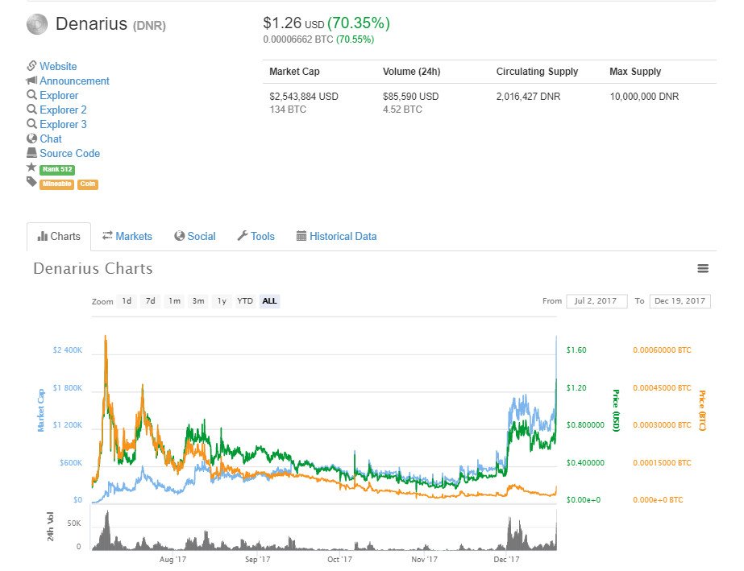Image resolution: width=744 pixels, height=571 pixels.
Task: Set chart zoom to 7d
Action: click(x=151, y=301)
